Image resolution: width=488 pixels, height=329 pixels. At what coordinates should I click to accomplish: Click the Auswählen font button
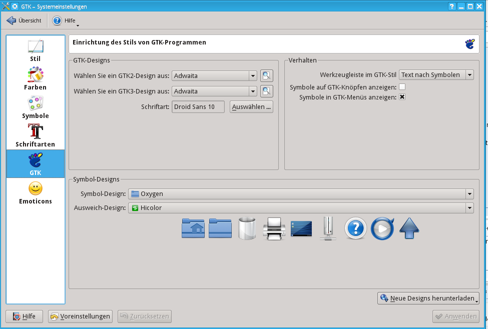pyautogui.click(x=251, y=106)
